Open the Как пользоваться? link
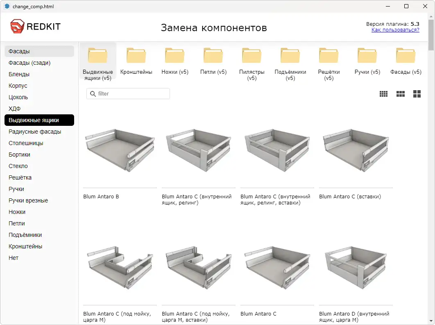435x325 pixels. [395, 30]
